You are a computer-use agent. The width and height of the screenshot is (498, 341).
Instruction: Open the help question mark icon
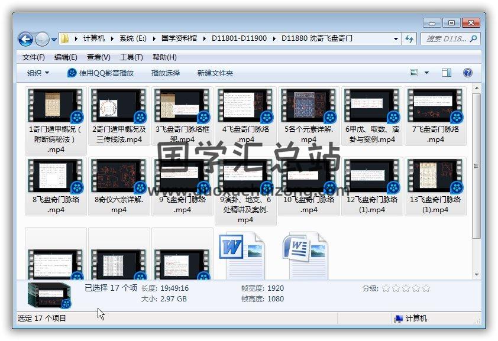tap(467, 73)
